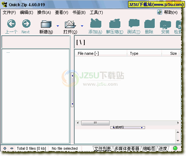
Task: Click the 安装 install toolbar icon
Action: click(166, 24)
